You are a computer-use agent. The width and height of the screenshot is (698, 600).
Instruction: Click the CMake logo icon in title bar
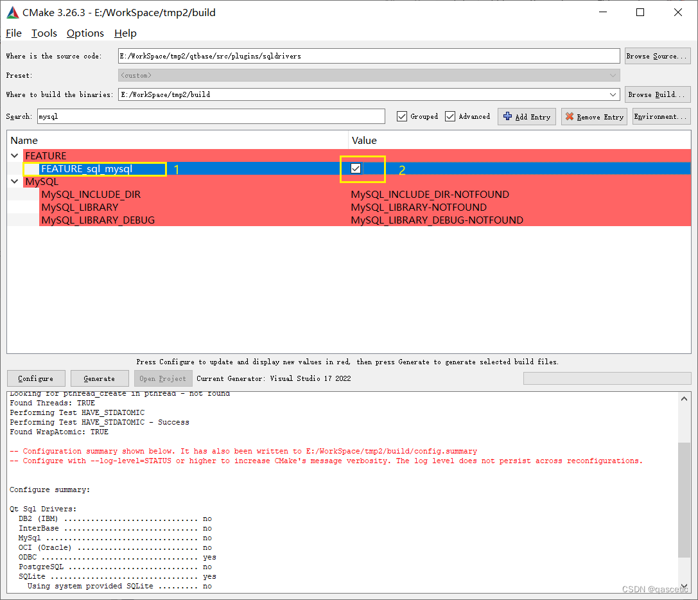coord(12,12)
